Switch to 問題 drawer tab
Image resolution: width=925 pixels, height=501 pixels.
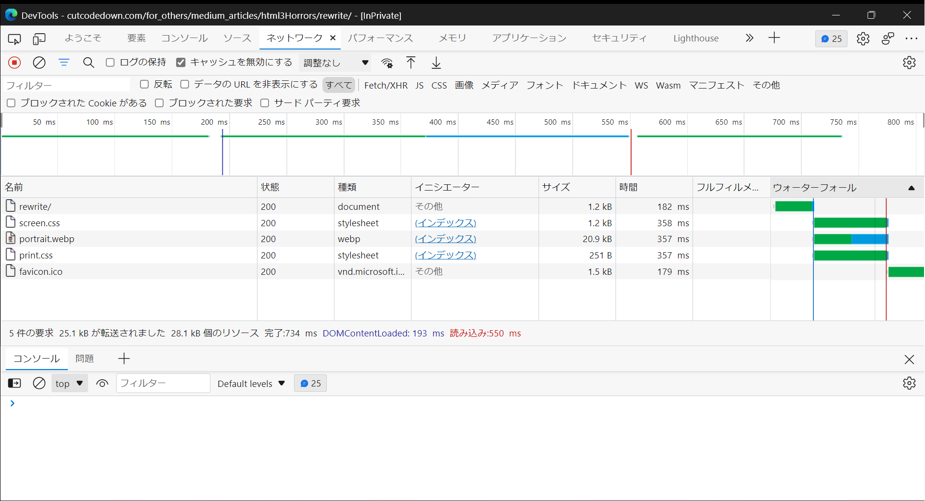point(85,359)
